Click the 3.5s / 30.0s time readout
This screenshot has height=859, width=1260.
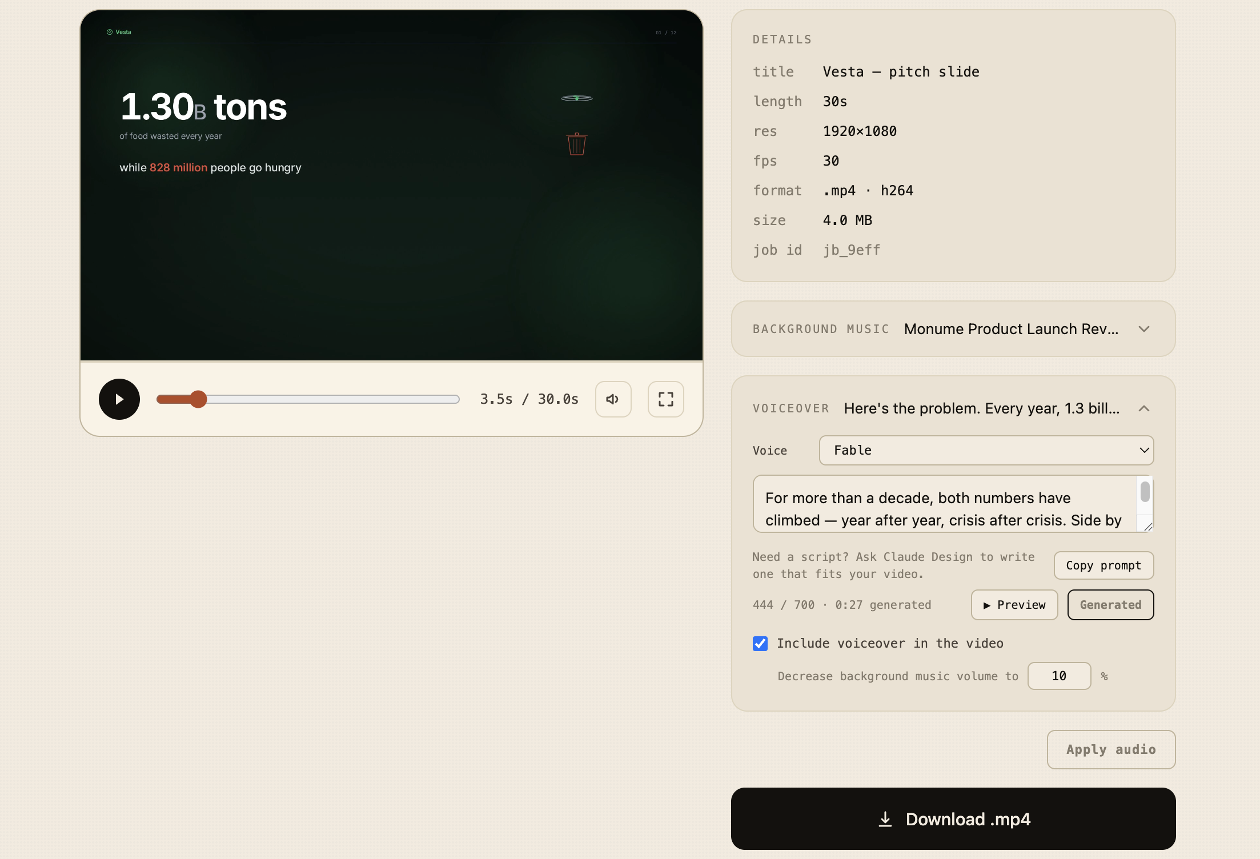pyautogui.click(x=529, y=399)
